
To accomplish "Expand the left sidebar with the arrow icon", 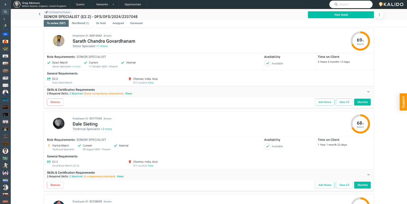I will tap(5, 4).
